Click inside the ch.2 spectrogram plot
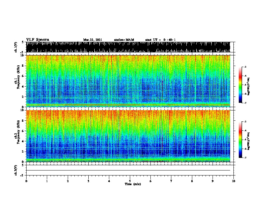Viewport: 263px width, 203px height. 128,136
